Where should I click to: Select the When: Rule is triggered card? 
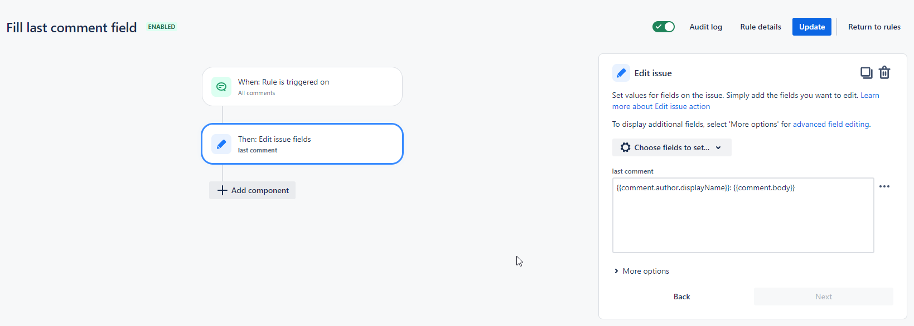[x=302, y=87]
